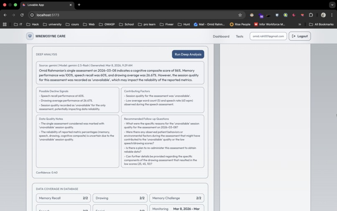This screenshot has width=337, height=211.
Task: Click the 'Confidence: 0.40' text
Action: pyautogui.click(x=47, y=172)
